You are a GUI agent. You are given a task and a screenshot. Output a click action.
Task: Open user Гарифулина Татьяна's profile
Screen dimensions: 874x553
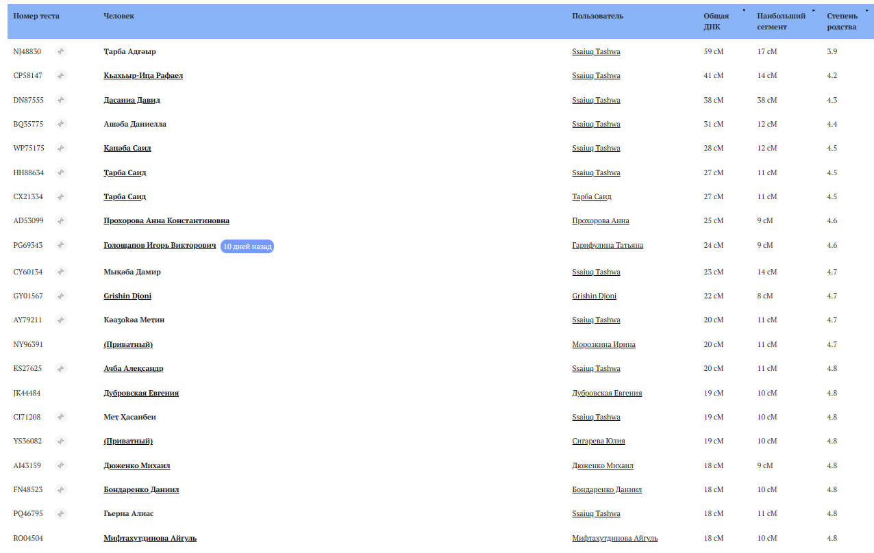coord(608,245)
